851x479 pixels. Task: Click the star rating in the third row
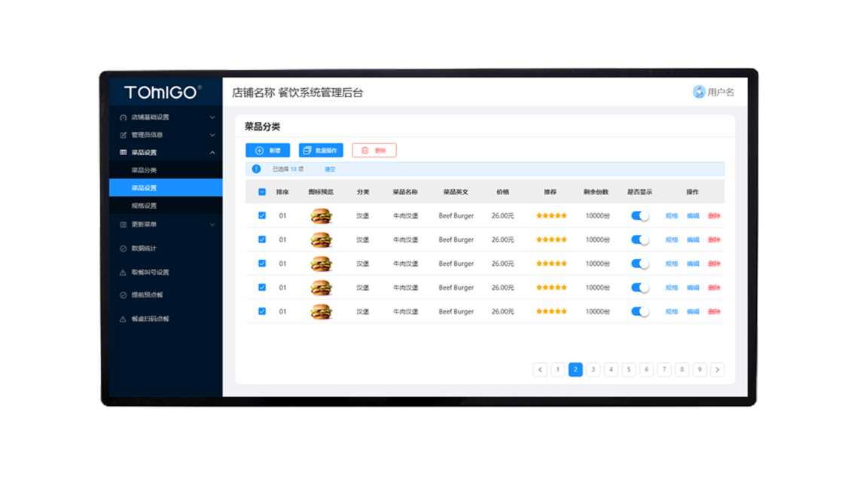point(551,264)
